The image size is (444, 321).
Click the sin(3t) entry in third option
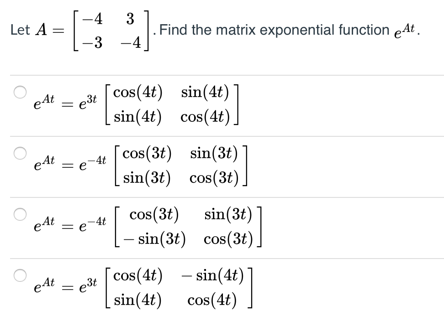click(x=227, y=214)
